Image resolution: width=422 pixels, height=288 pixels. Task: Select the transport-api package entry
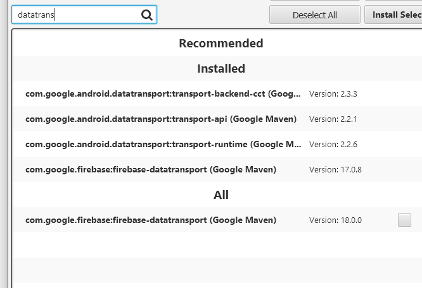160,119
